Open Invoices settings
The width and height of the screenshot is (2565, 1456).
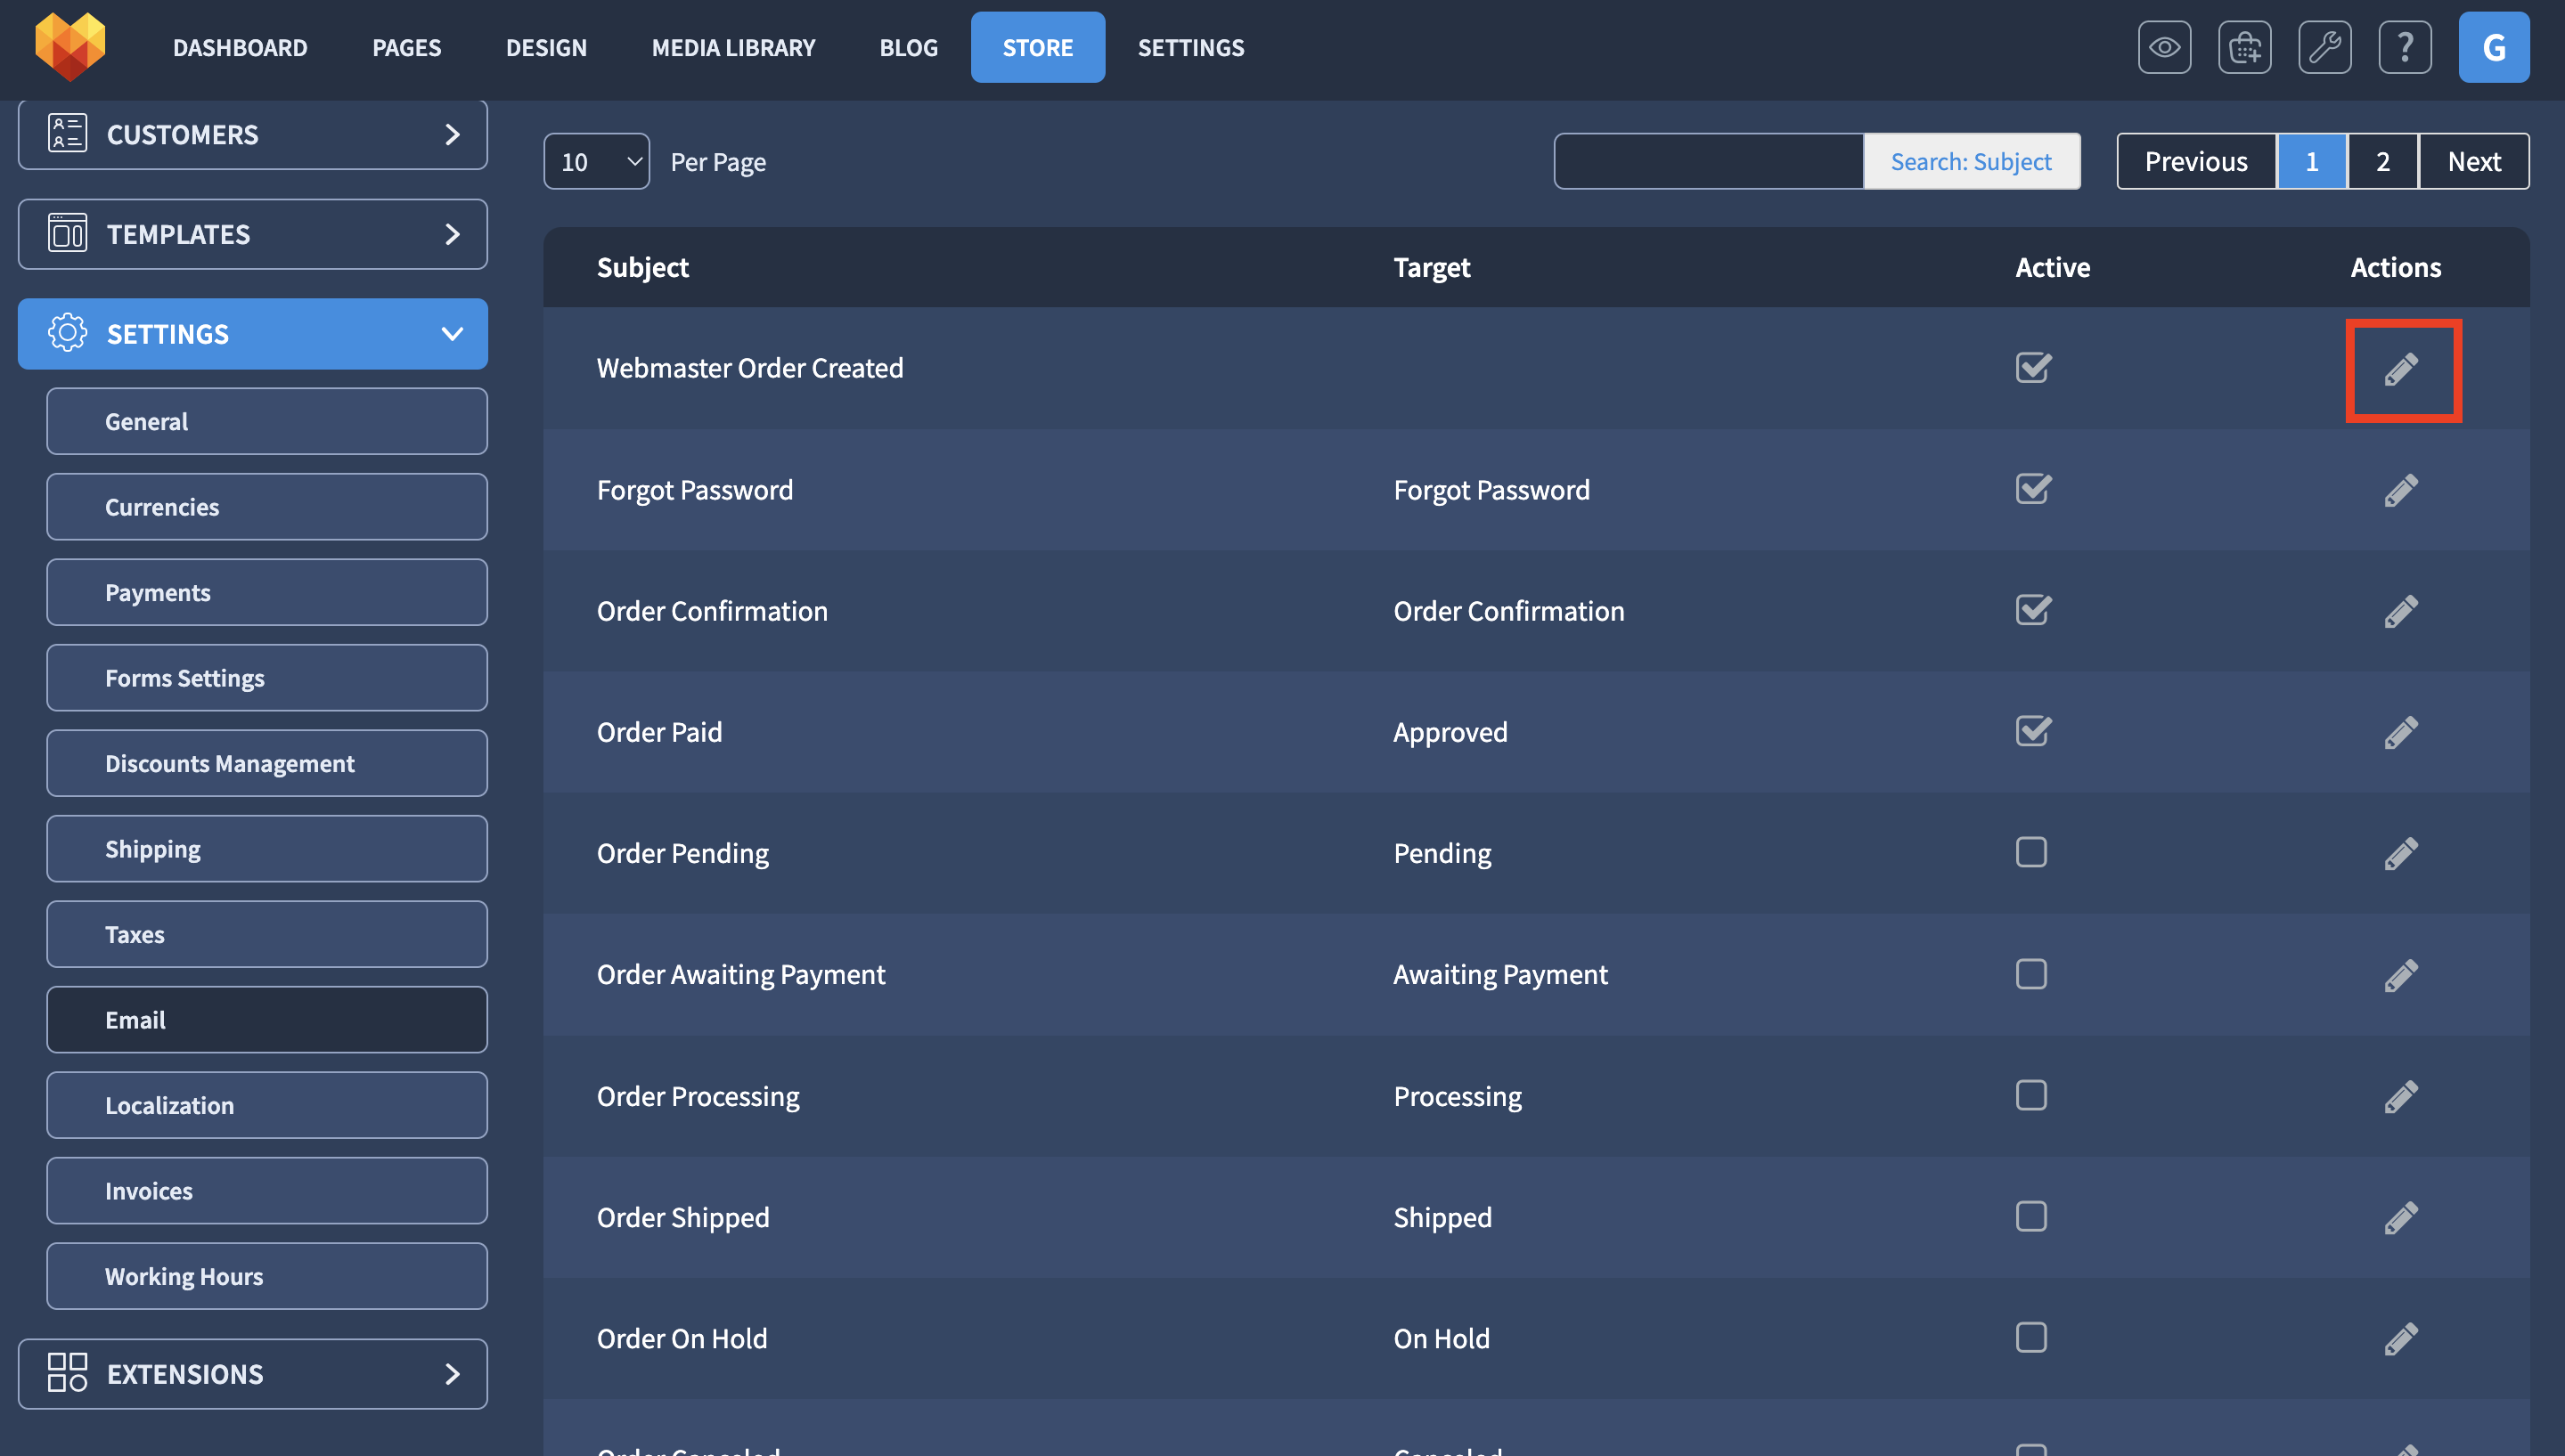pyautogui.click(x=267, y=1191)
